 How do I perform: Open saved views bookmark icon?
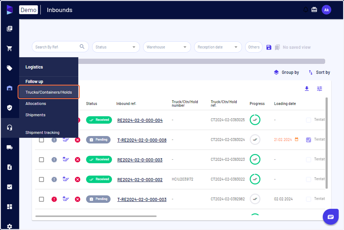pyautogui.click(x=277, y=47)
